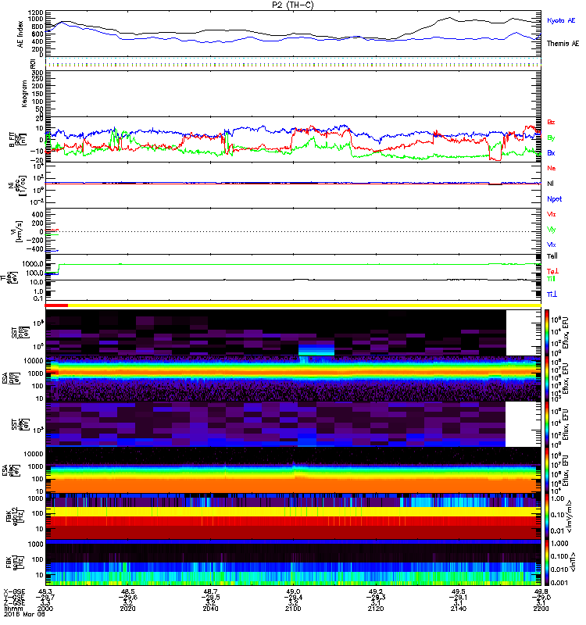This screenshot has width=586, height=625.
Task: Click the FBK edc12 mV/m color bar
Action: 547,516
